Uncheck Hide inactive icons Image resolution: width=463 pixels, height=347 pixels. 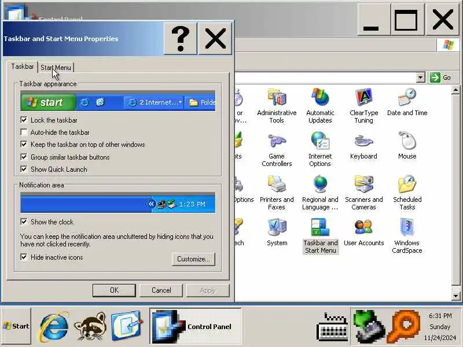24,257
